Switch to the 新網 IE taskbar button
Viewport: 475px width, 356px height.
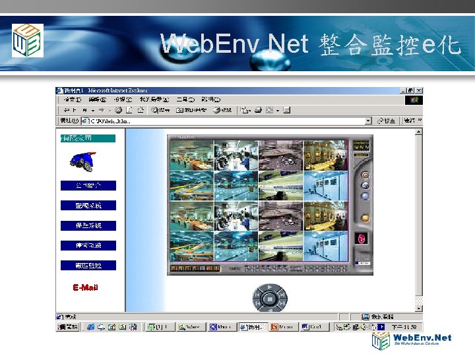pos(253,327)
